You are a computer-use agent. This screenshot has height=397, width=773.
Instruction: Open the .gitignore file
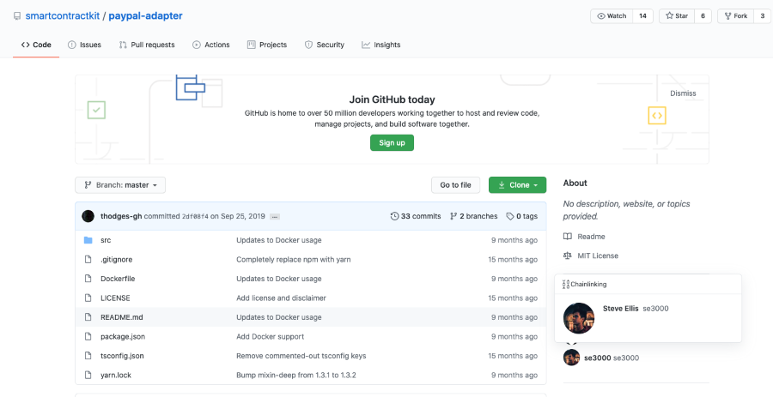[116, 259]
